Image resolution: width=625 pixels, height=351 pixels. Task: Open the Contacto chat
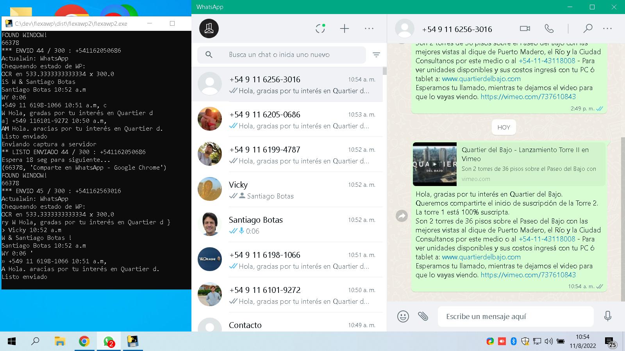[x=287, y=322]
